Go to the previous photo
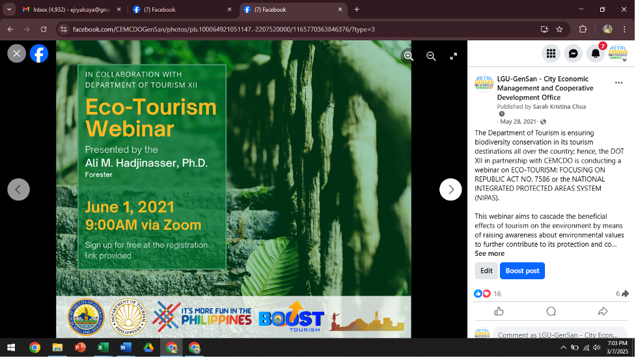The width and height of the screenshot is (636, 358). point(19,189)
